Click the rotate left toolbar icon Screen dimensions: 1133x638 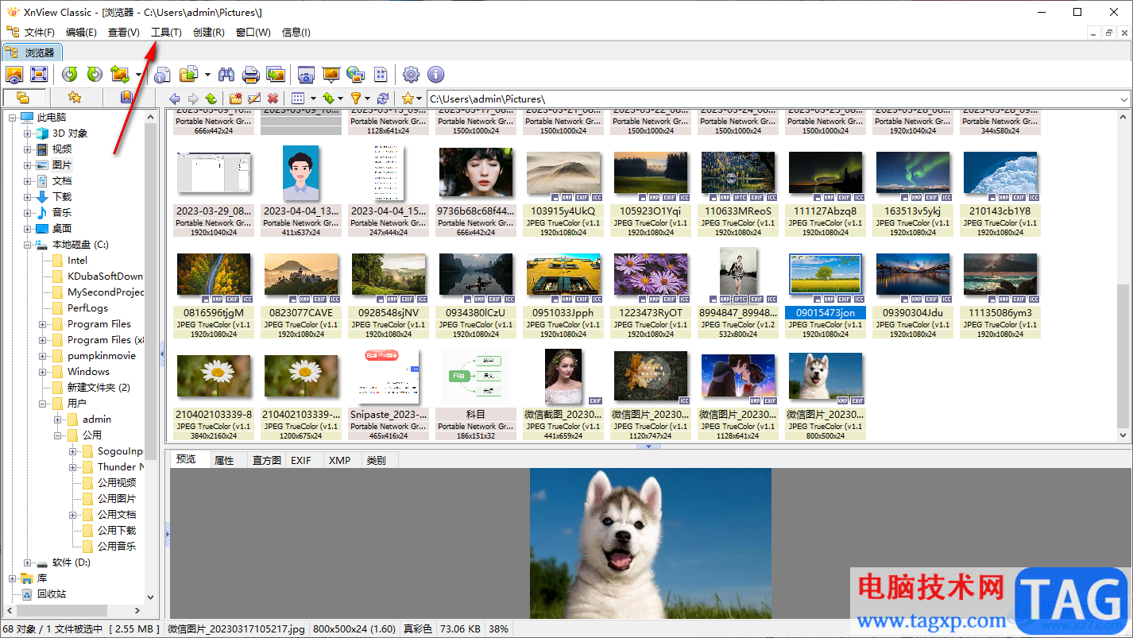(70, 75)
